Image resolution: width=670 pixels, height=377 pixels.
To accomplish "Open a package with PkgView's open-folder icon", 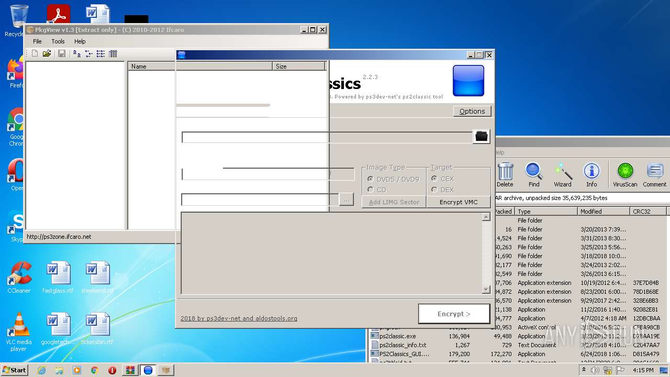I will click(x=47, y=53).
